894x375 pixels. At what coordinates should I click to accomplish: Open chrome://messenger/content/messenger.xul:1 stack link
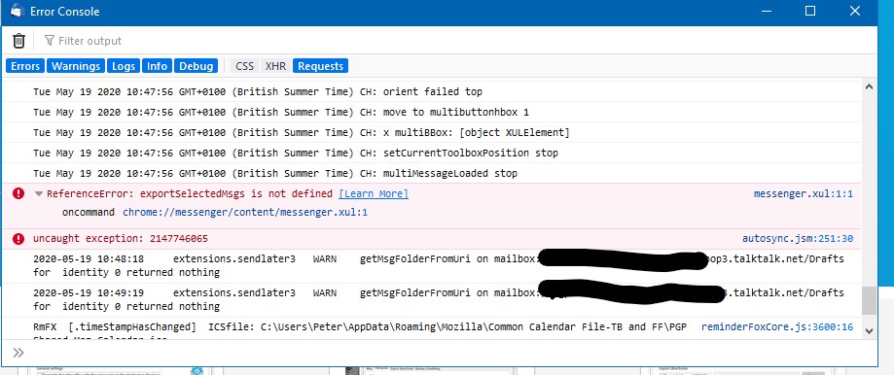[x=245, y=212]
